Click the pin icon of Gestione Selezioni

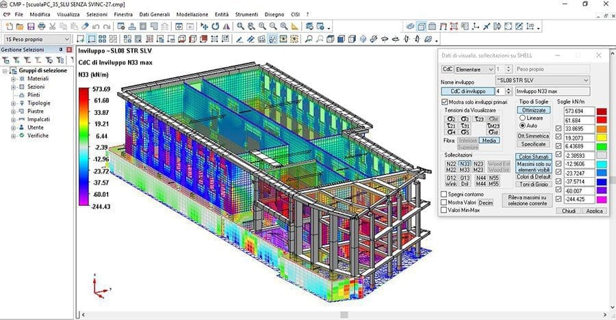pos(61,50)
